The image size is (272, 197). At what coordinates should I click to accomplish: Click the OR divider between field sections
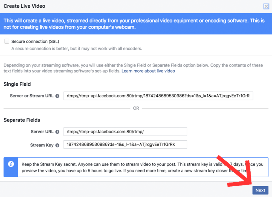point(136,108)
